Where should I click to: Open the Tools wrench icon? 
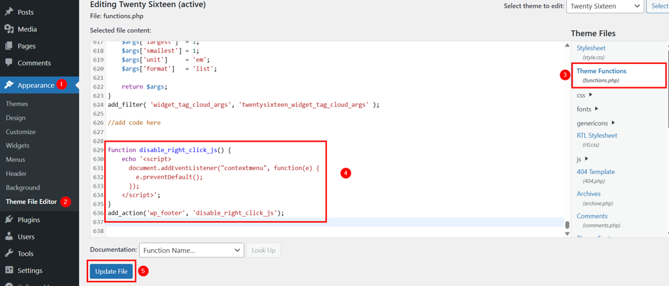8,254
